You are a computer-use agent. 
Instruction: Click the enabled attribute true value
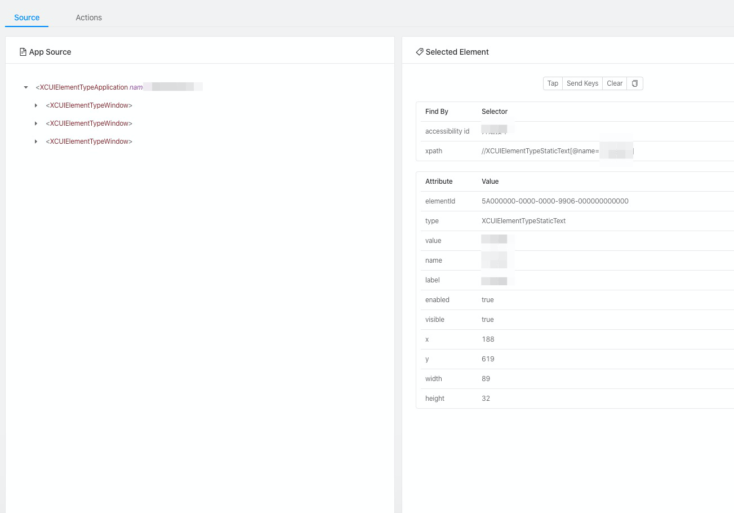(488, 300)
